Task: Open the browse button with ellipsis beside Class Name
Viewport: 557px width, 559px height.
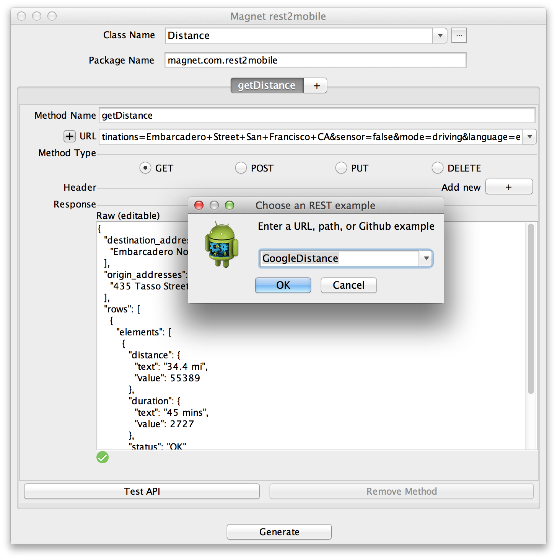Action: pyautogui.click(x=459, y=36)
